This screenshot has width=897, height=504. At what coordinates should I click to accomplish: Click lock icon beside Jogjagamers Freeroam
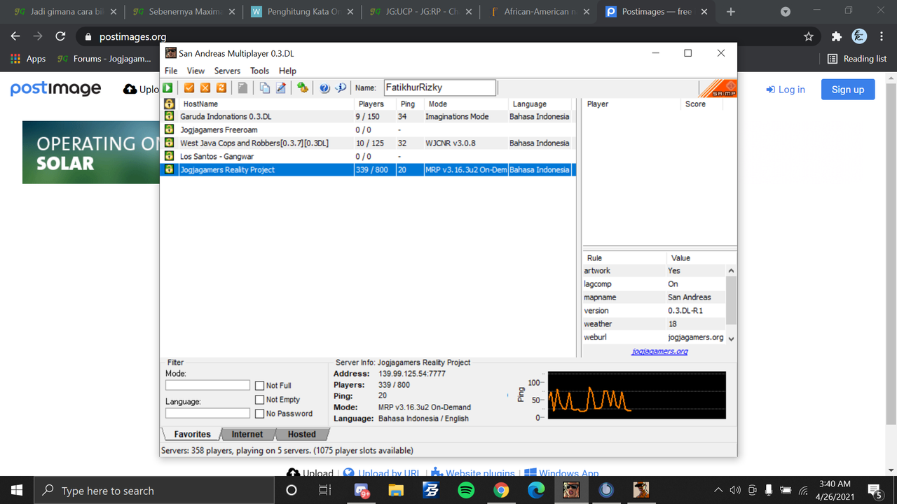[x=169, y=129]
